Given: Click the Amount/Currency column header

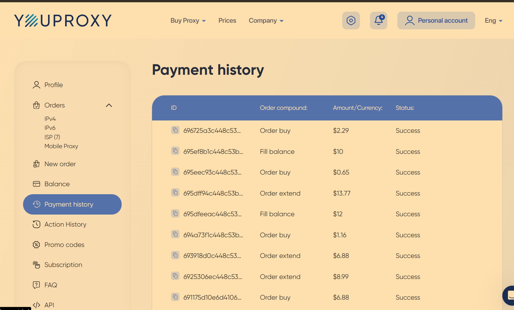Looking at the screenshot, I should pyautogui.click(x=358, y=108).
